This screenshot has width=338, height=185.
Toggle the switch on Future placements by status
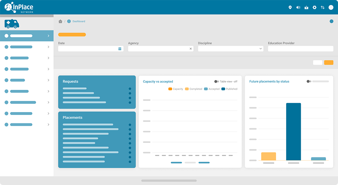pos(309,81)
